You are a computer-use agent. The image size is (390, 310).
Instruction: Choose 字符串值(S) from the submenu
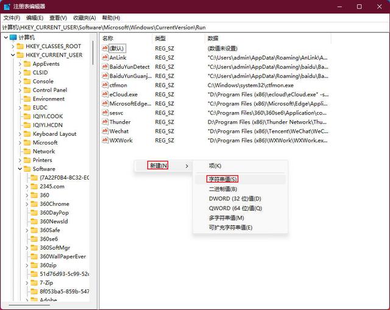click(x=222, y=179)
